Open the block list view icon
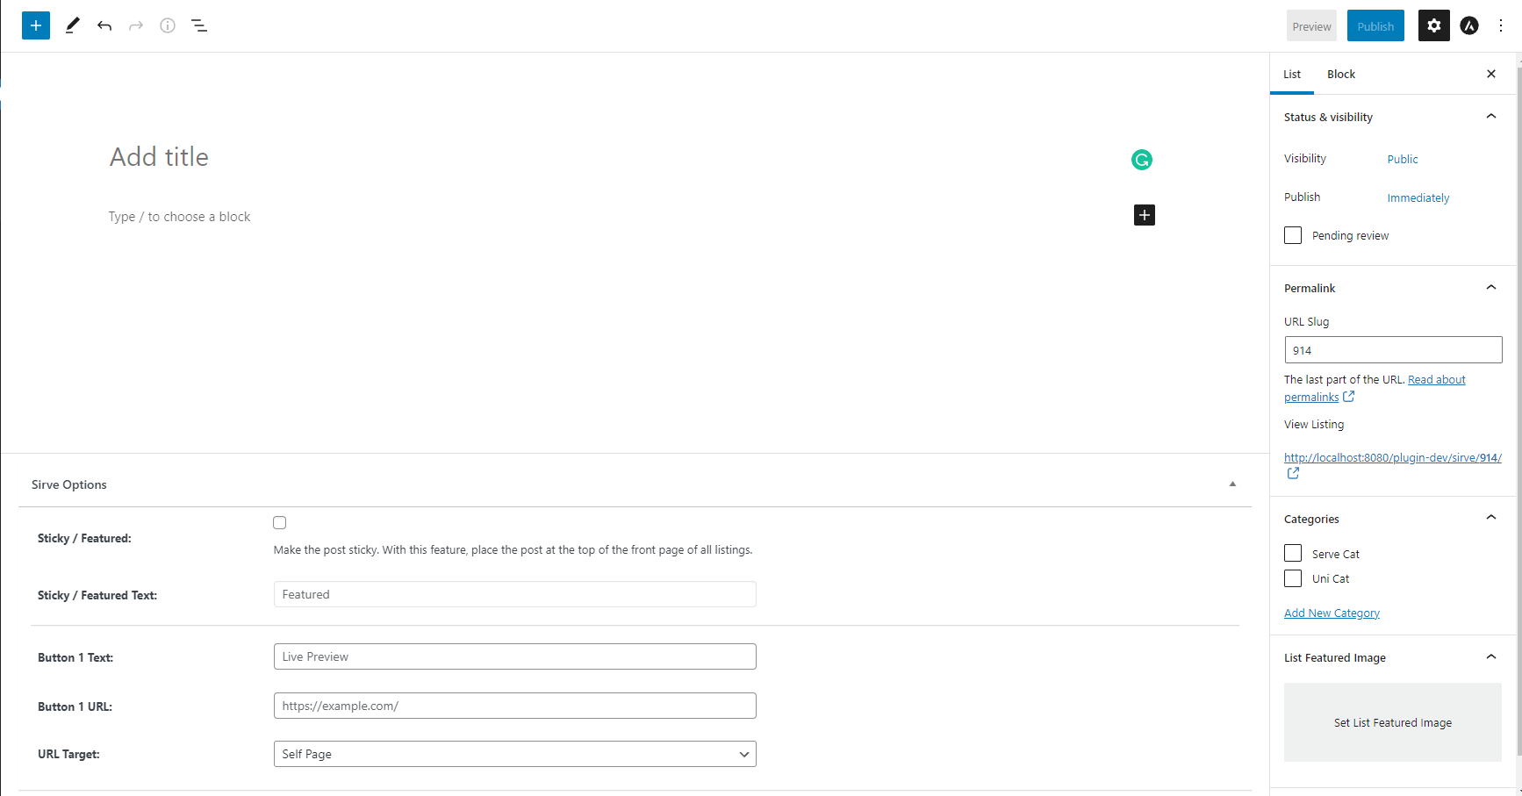This screenshot has width=1522, height=796. (199, 25)
